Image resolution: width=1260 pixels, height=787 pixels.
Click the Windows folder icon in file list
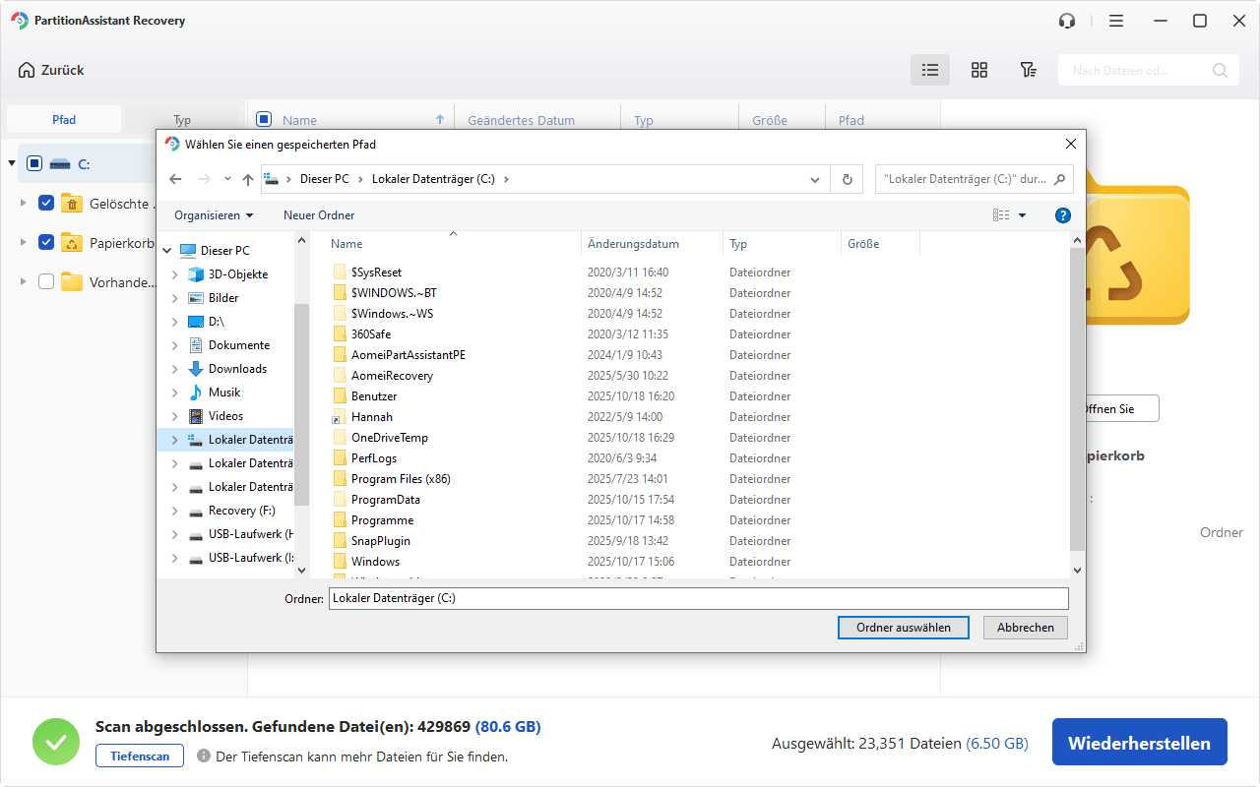click(340, 562)
